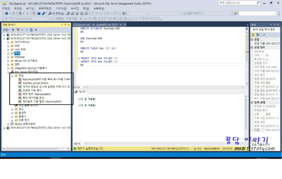Open the 파일(F) menu

(x=6, y=8)
